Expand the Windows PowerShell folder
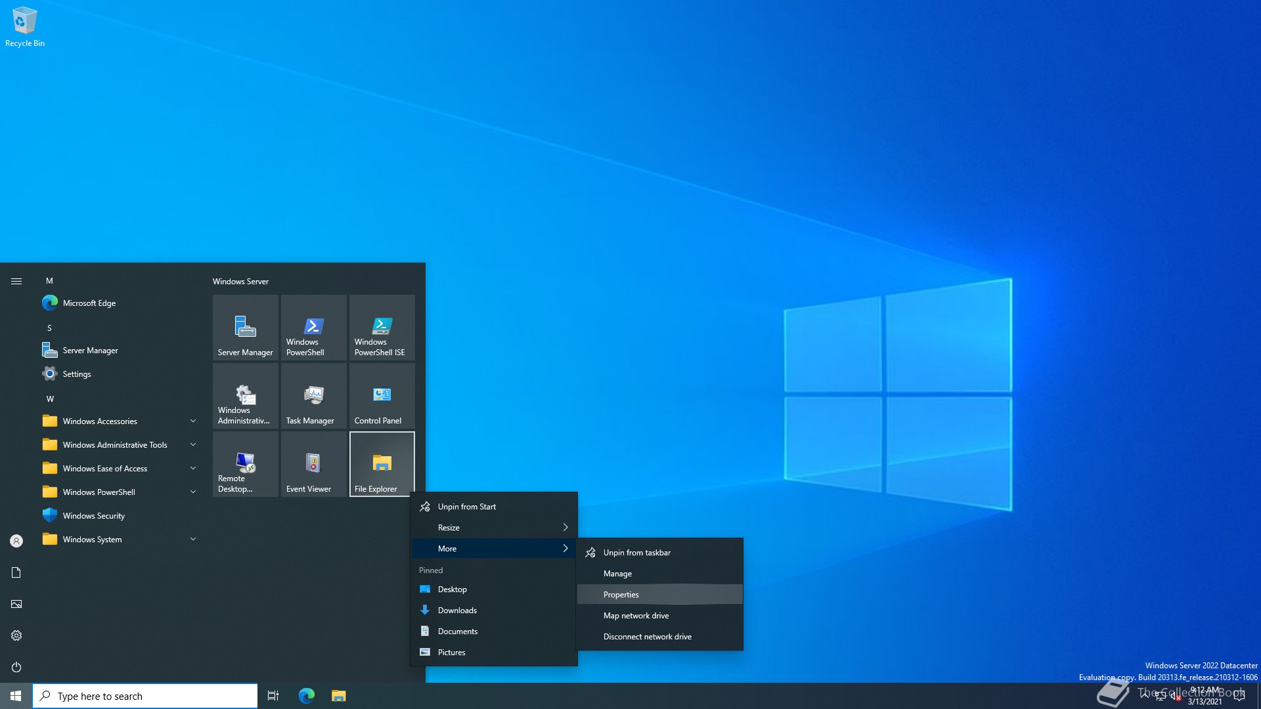 click(118, 492)
